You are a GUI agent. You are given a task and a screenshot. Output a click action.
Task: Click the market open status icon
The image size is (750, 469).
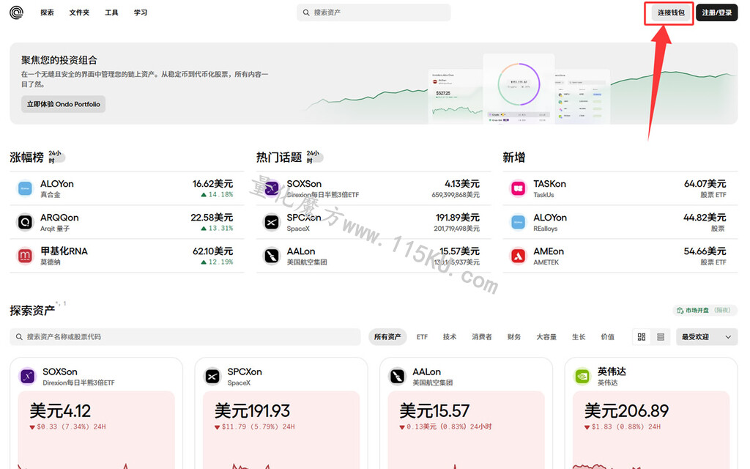[x=680, y=310]
